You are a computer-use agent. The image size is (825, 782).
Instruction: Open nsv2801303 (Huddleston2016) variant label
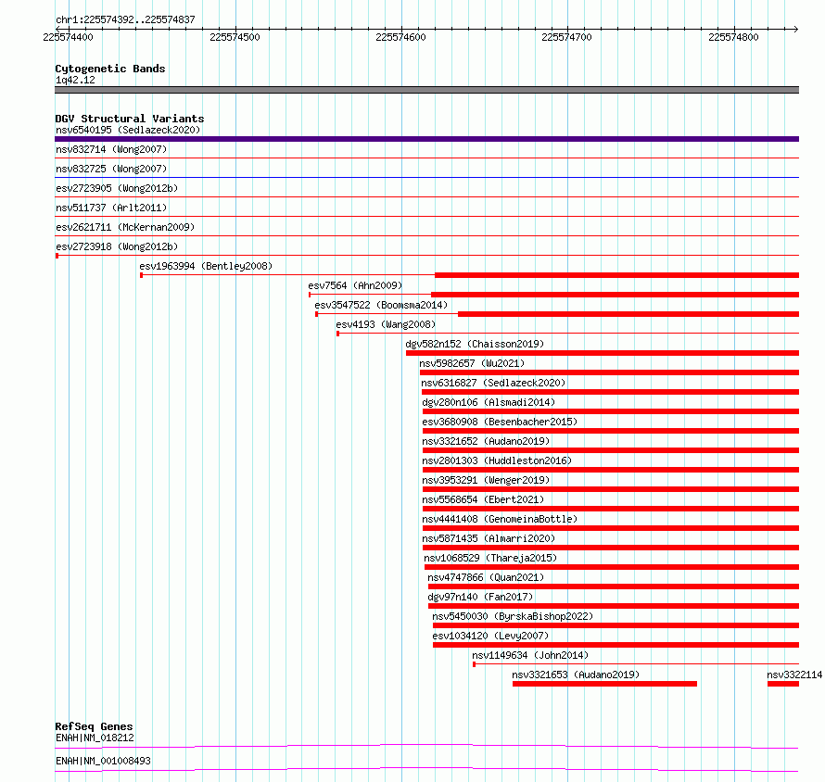tap(497, 460)
